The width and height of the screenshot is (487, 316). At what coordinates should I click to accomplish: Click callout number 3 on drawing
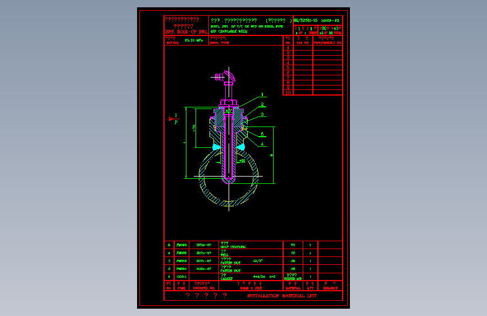pos(262,115)
